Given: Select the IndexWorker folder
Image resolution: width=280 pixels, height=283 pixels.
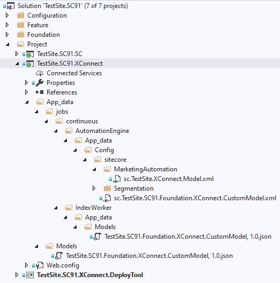Looking at the screenshot, I should click(x=93, y=208).
